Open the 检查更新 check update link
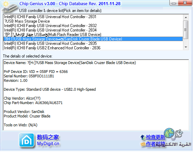 coord(155,137)
